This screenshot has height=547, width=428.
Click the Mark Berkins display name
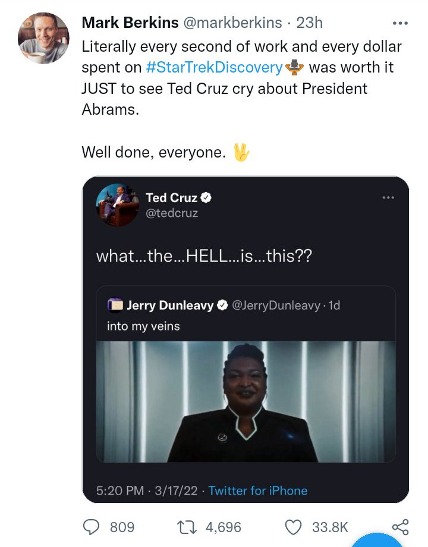click(130, 23)
